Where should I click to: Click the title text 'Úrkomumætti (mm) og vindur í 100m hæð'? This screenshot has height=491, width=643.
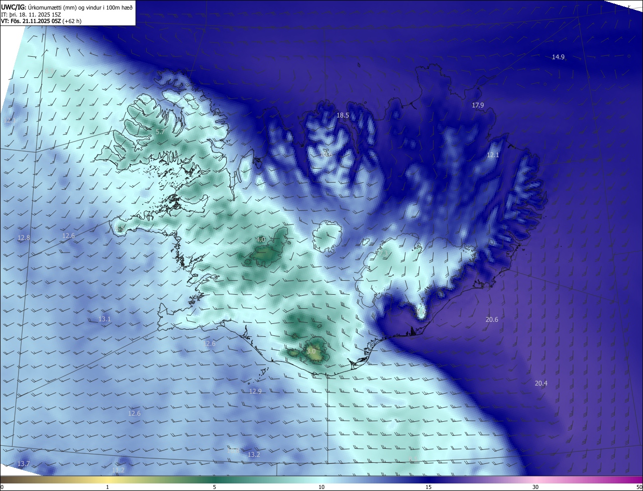click(x=80, y=7)
